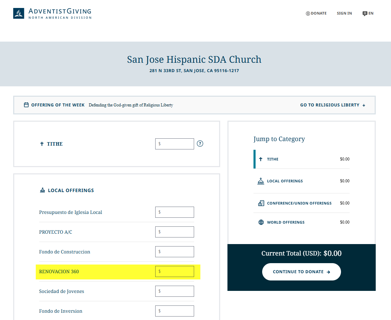391x320 pixels.
Task: Focus the RENOVACION 360 amount field
Action: 175,271
